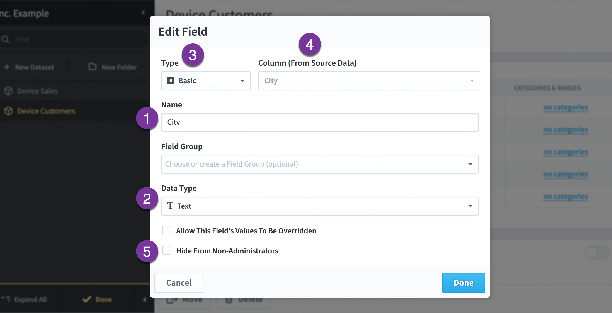Click the Device Customers cube icon
The width and height of the screenshot is (612, 313).
pos(8,111)
